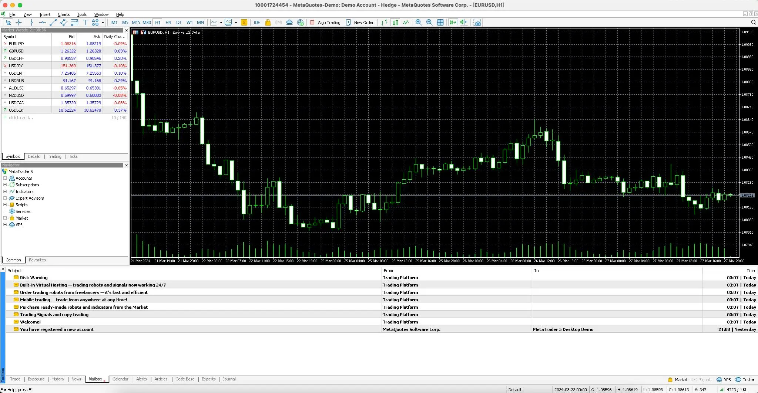
Task: Choose the Fibonacci retracement tool
Action: [74, 23]
